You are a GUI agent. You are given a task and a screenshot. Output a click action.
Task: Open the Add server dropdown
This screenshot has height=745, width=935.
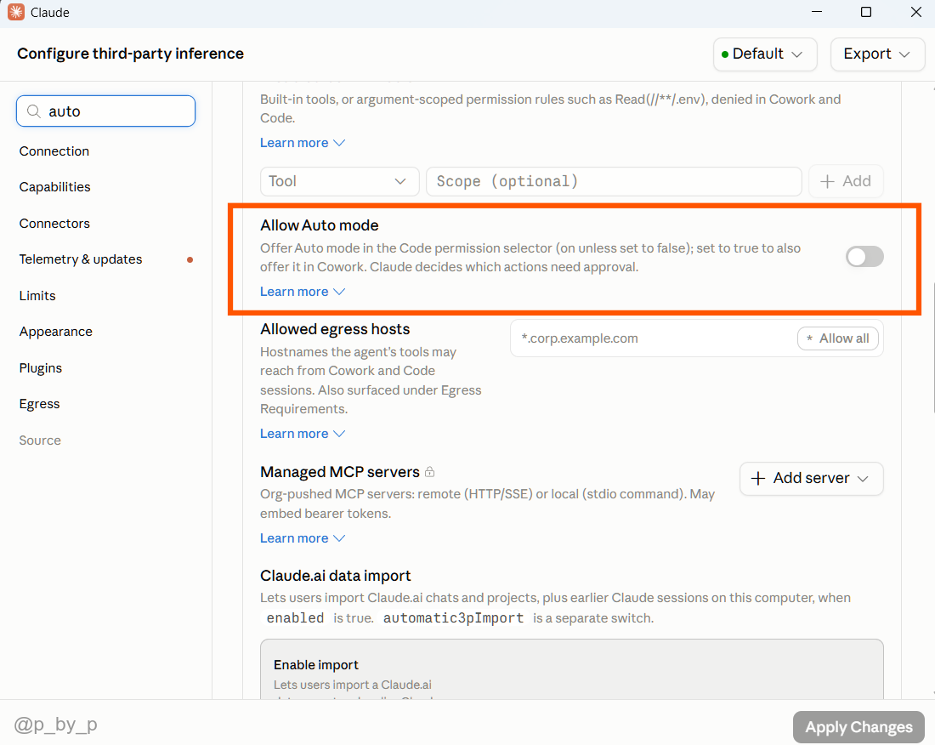point(811,478)
